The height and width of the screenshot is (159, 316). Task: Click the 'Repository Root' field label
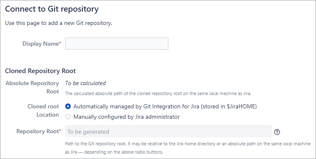coord(38,131)
